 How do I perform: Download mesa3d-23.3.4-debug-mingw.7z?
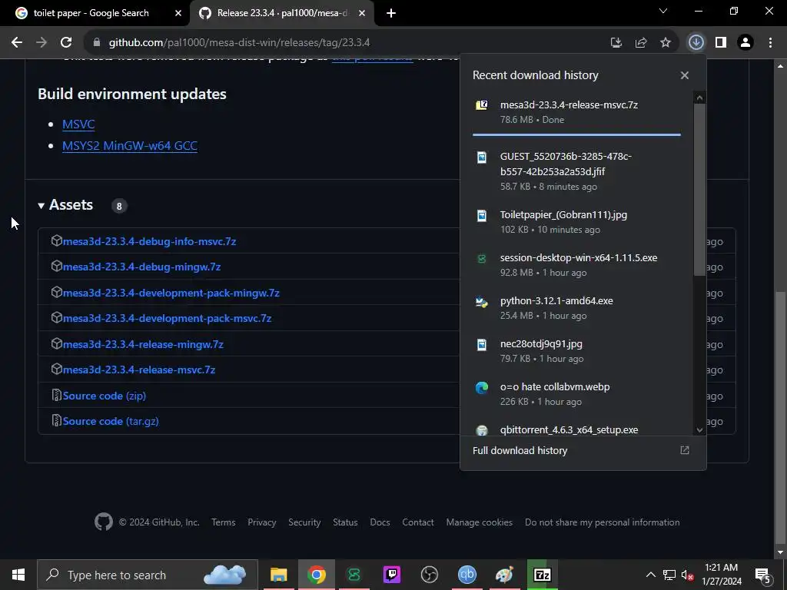[141, 267]
